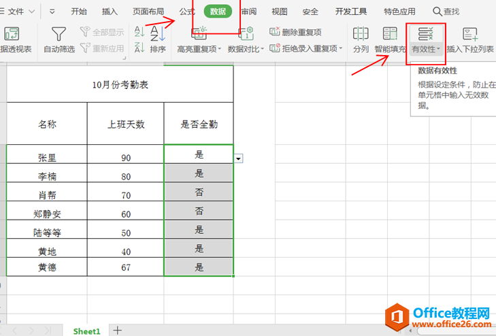Click 全部显示 filter button

click(102, 32)
